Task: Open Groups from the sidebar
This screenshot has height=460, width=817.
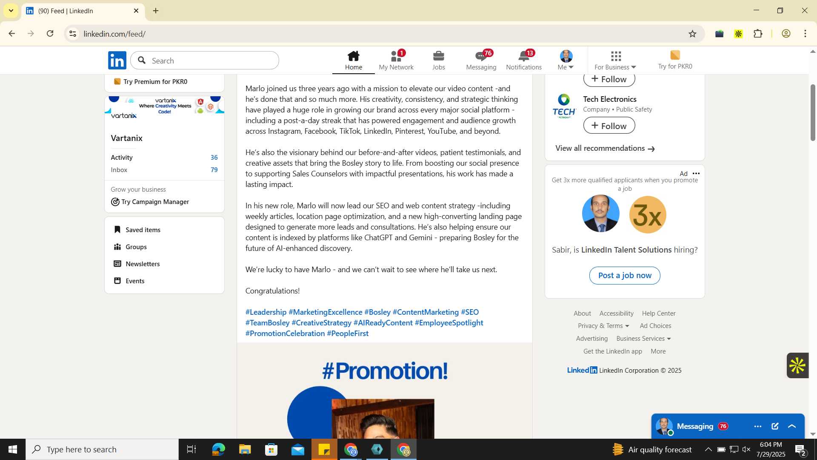Action: click(136, 247)
